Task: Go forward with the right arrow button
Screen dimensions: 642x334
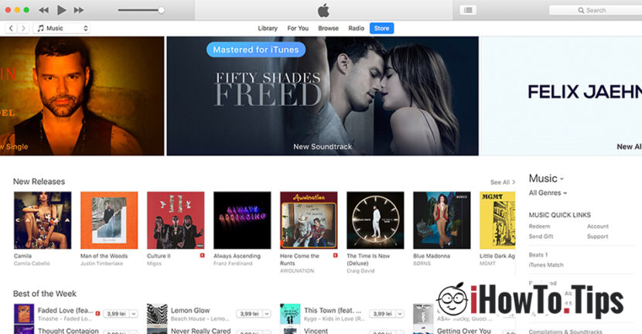Action: click(23, 29)
